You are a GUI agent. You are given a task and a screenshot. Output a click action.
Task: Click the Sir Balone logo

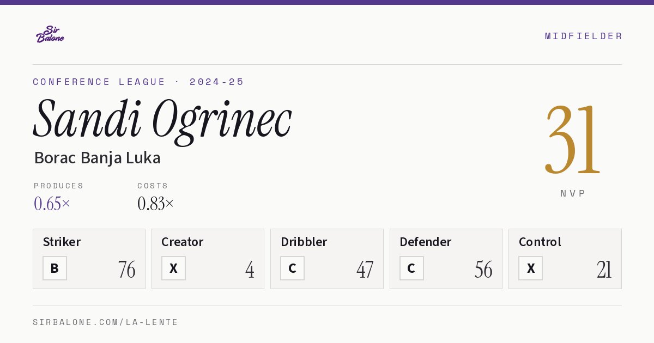[x=50, y=34]
